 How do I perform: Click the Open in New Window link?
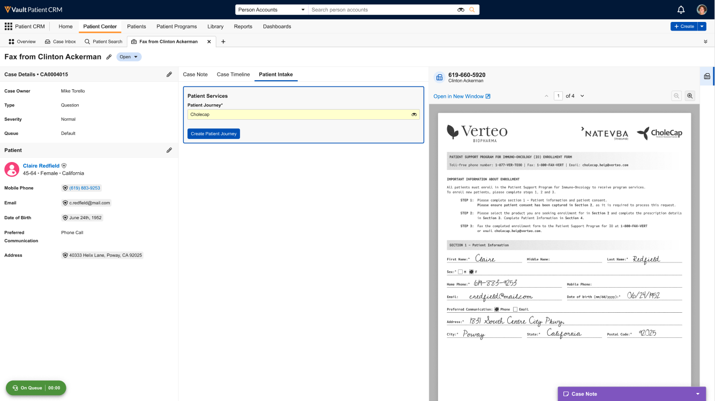462,96
